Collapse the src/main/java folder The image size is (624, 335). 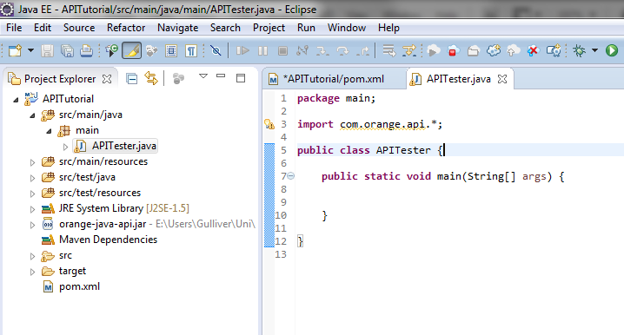(x=33, y=115)
